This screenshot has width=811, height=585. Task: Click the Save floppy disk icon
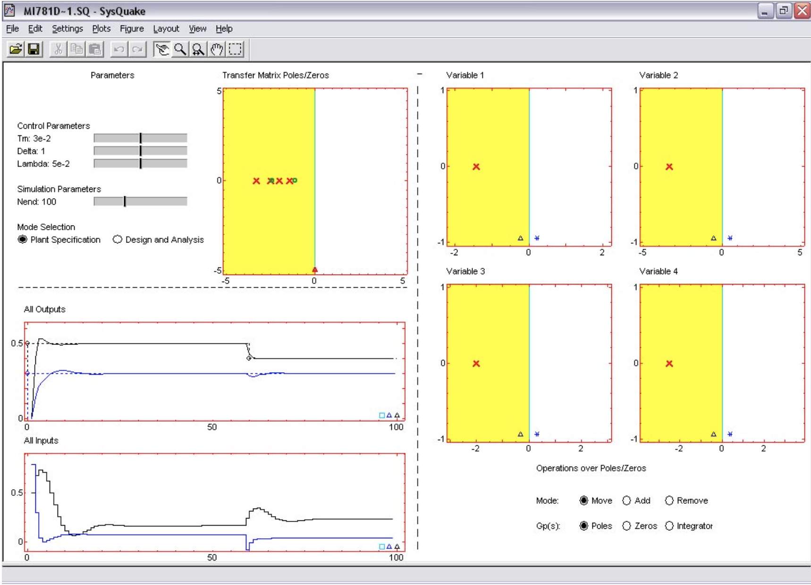34,49
